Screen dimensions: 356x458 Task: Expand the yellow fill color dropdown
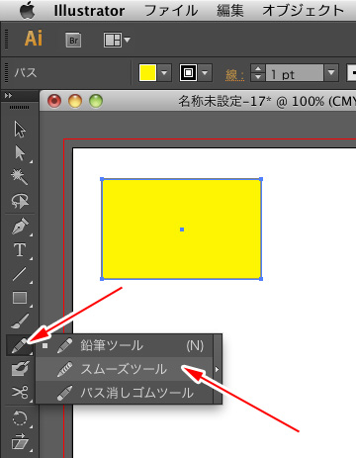(x=164, y=72)
